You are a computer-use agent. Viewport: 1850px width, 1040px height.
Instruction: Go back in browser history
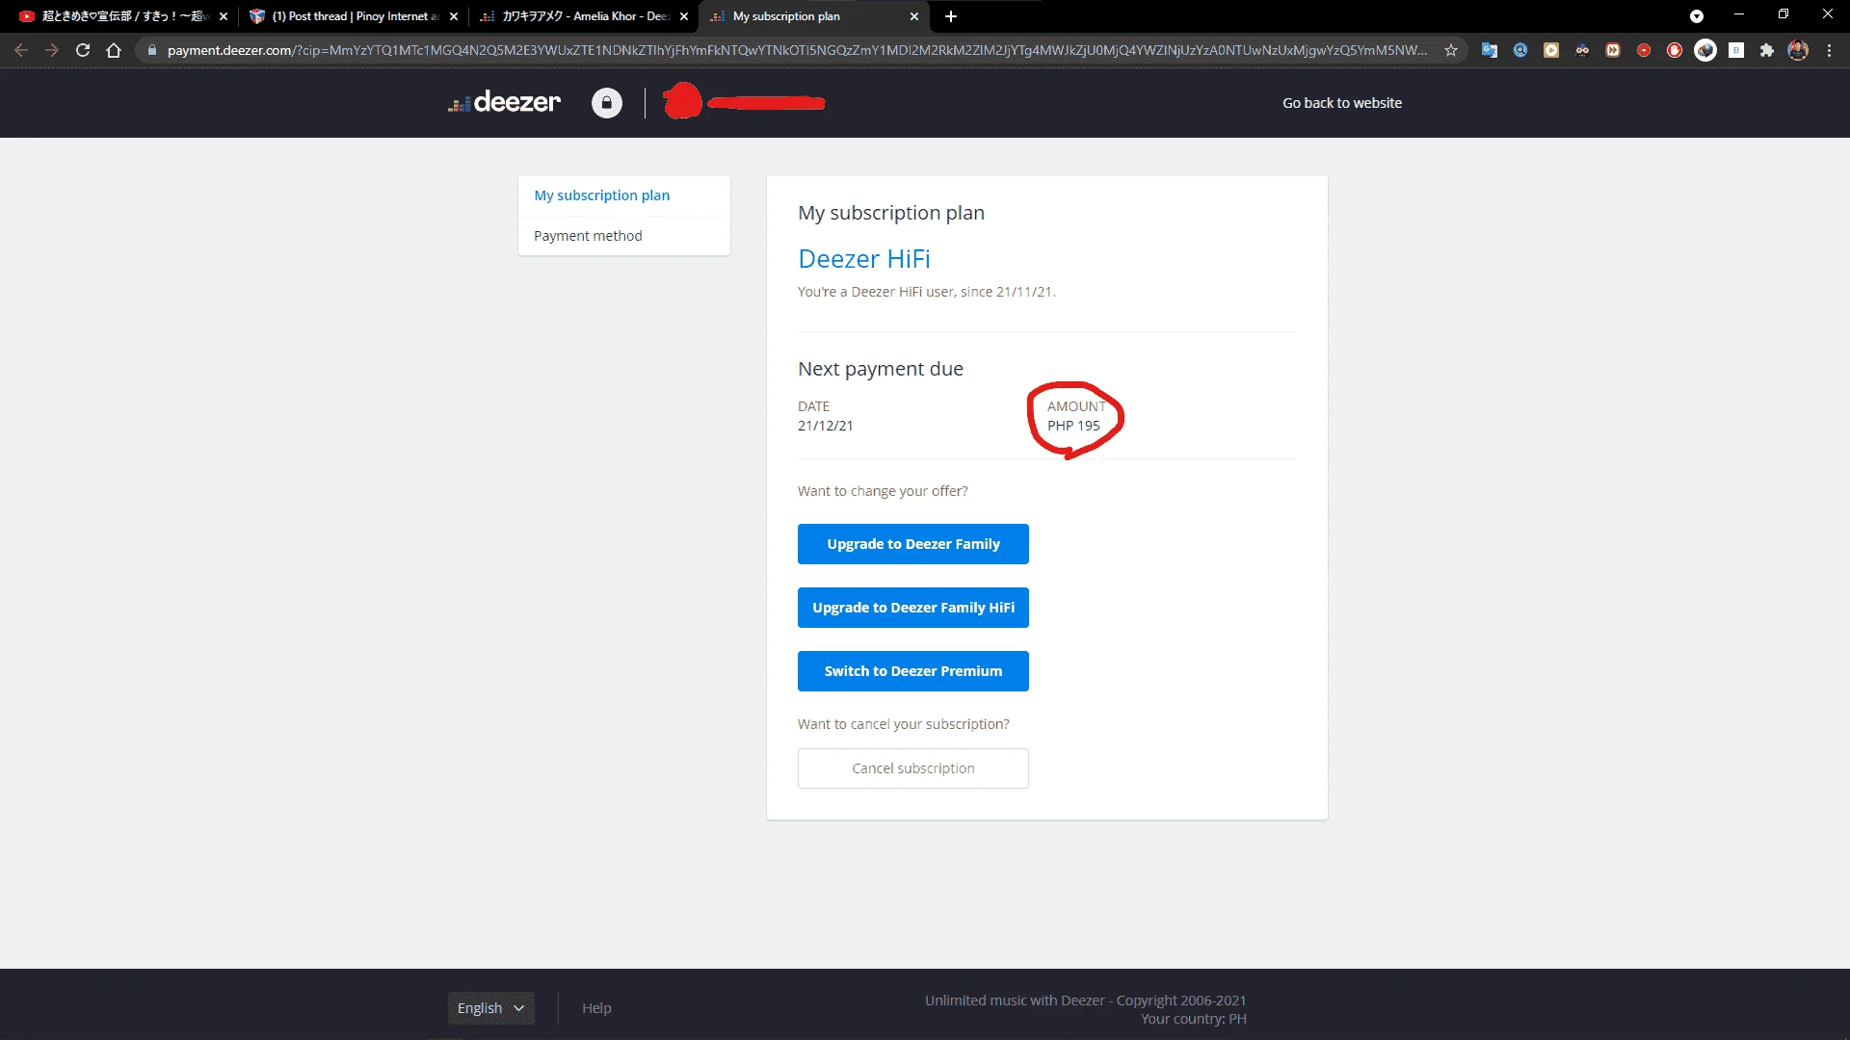pyautogui.click(x=21, y=50)
